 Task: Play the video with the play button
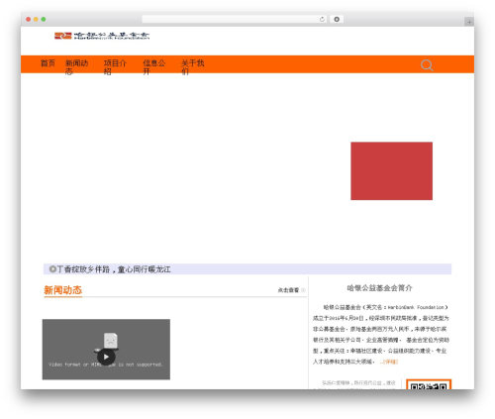coord(106,357)
